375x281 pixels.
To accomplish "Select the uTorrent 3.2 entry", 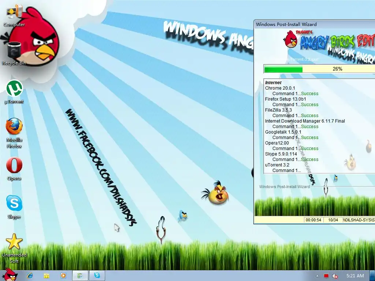I will 277,165.
